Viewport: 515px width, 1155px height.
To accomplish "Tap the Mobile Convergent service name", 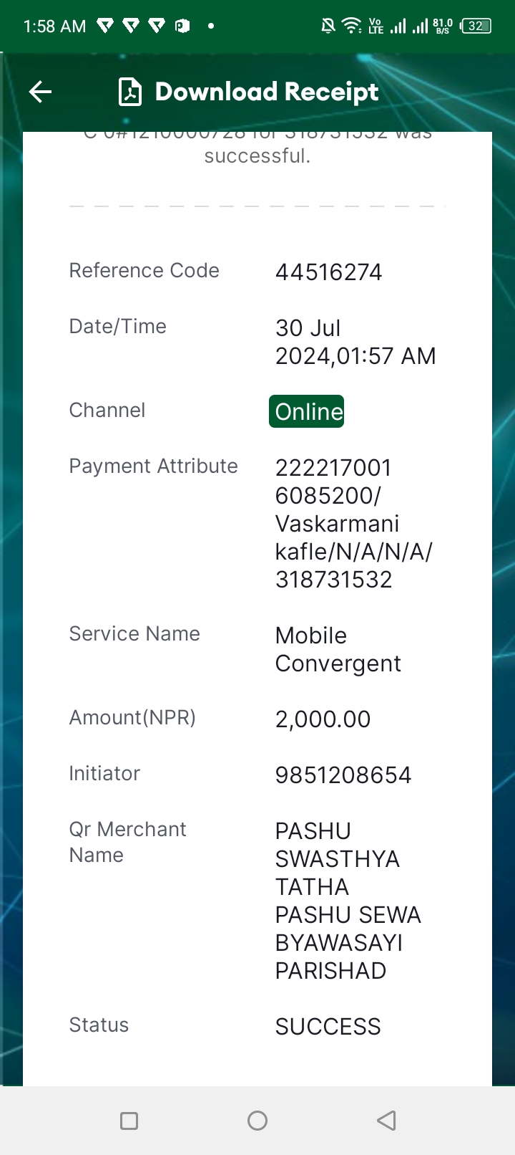I will tap(338, 649).
